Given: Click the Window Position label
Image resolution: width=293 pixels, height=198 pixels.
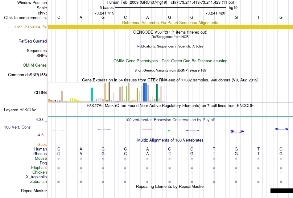Looking at the screenshot, I should tap(32, 2).
